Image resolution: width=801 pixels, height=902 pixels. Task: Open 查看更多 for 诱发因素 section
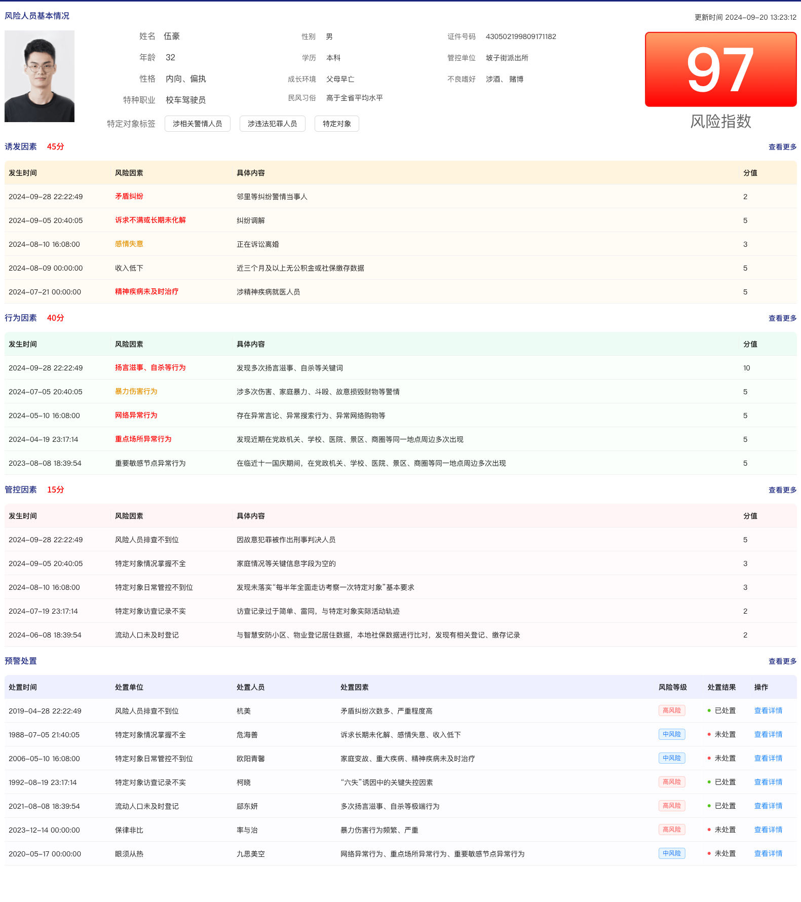pos(782,147)
